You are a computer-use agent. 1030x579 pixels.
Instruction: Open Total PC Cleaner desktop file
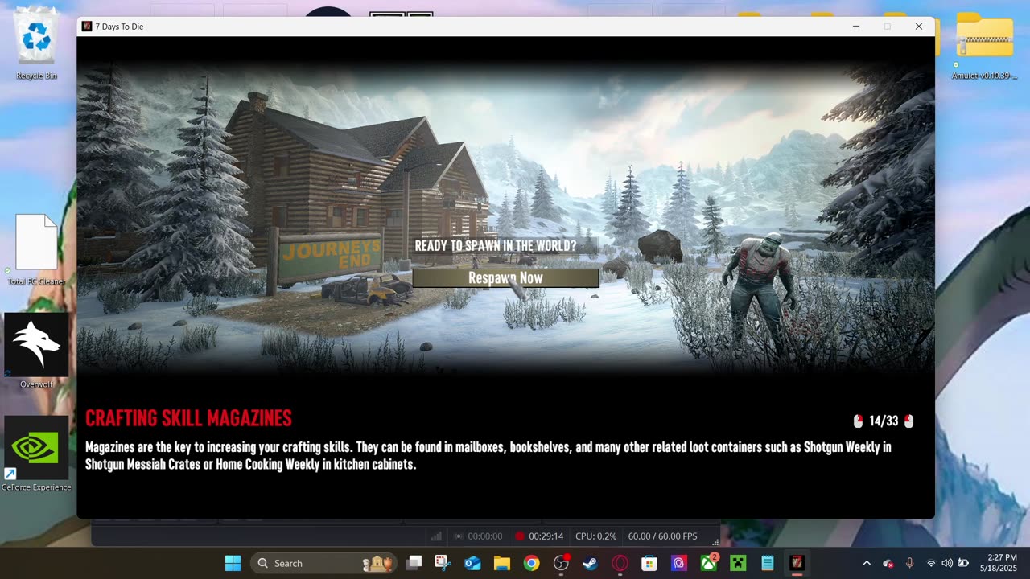[x=36, y=250]
